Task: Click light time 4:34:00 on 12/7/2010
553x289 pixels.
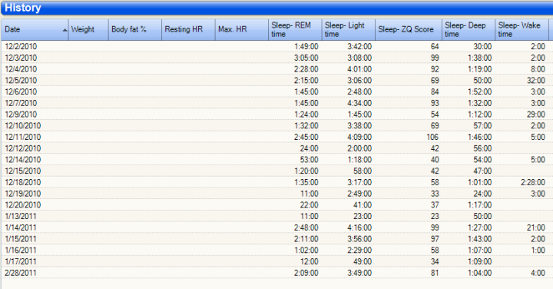Action: [359, 103]
